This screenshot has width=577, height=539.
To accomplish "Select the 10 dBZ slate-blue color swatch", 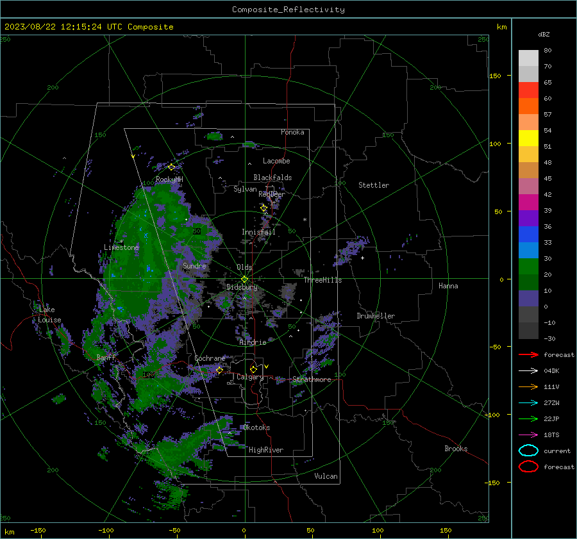I will point(528,299).
